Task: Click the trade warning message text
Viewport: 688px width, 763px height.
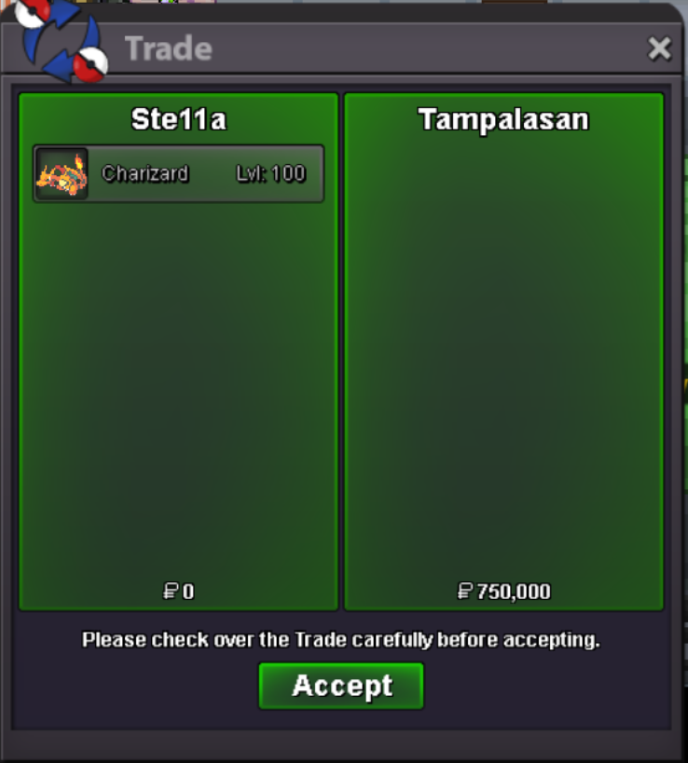Action: 341,640
